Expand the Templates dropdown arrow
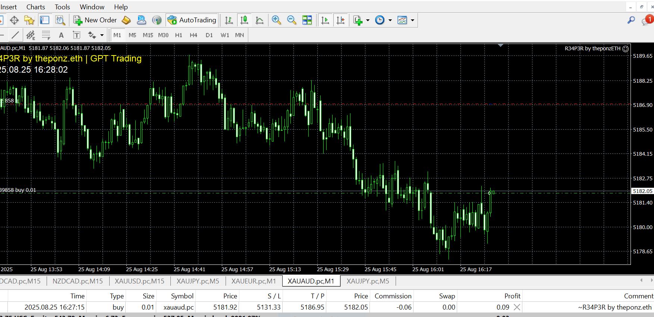 [412, 20]
